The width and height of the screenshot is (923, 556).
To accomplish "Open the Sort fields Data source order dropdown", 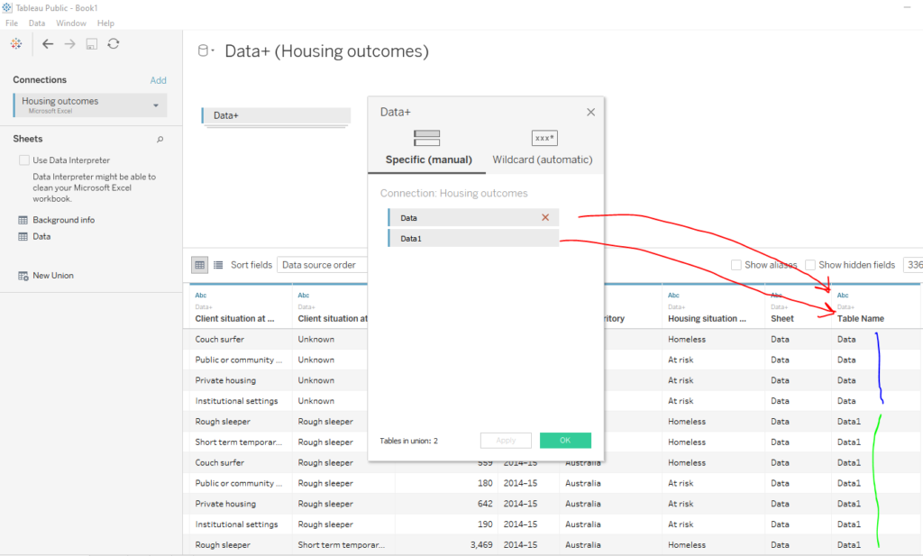I will (322, 265).
